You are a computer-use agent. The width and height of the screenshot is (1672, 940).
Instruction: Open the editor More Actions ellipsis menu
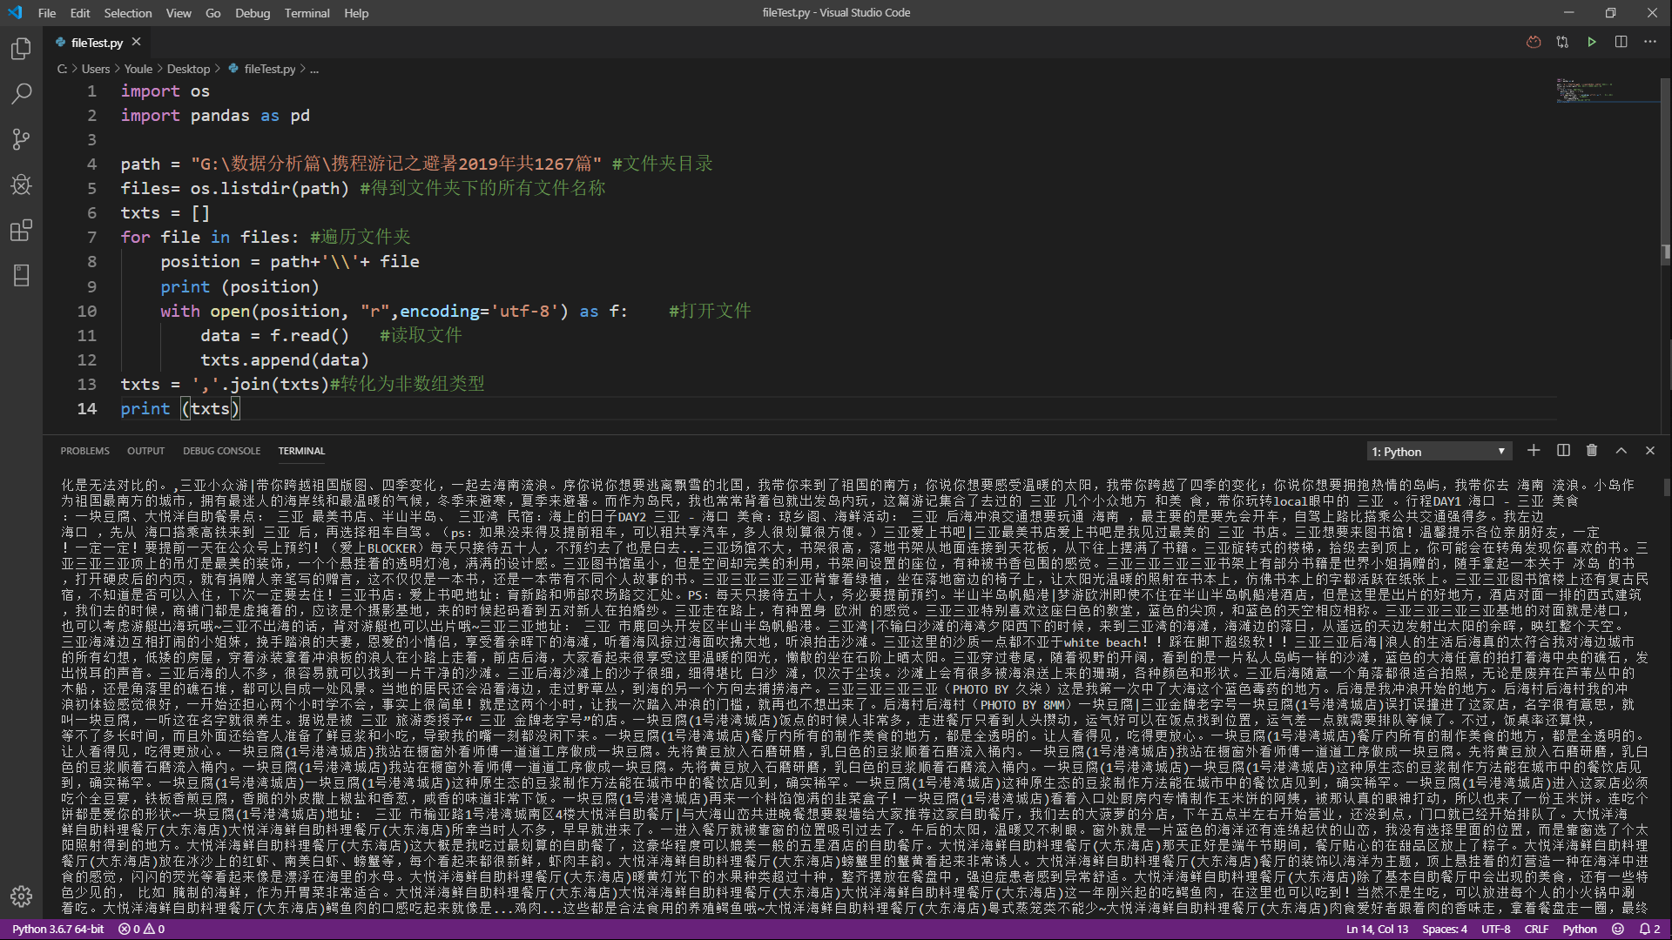1650,42
